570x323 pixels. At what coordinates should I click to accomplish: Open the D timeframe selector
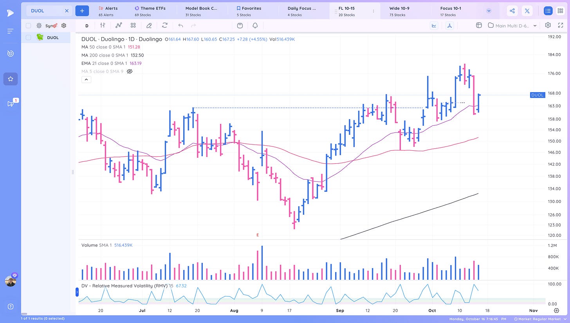tap(87, 26)
